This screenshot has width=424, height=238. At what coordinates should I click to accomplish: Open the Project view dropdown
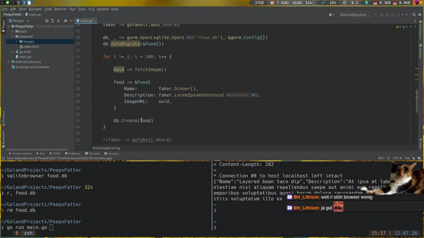(x=20, y=21)
